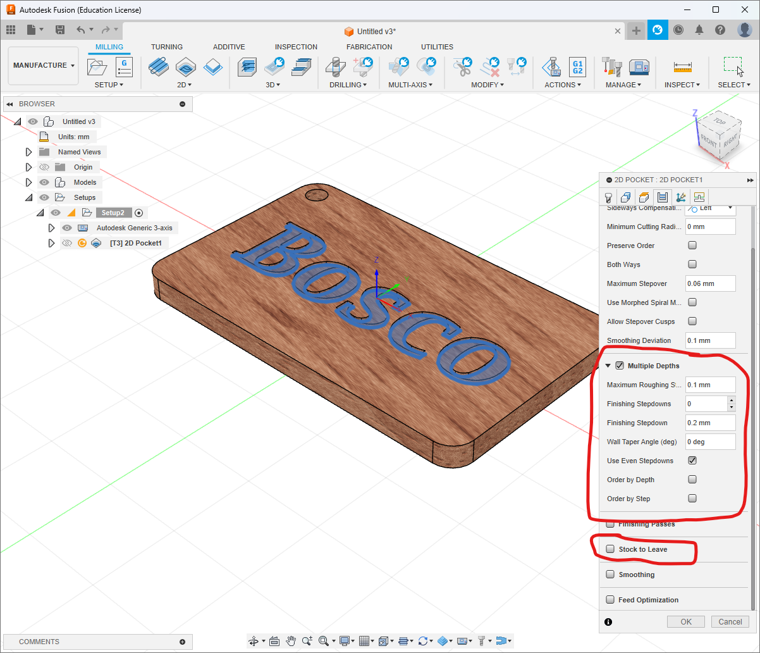Open the MANUFACTURE workspace dropdown
The height and width of the screenshot is (653, 760).
pyautogui.click(x=44, y=65)
